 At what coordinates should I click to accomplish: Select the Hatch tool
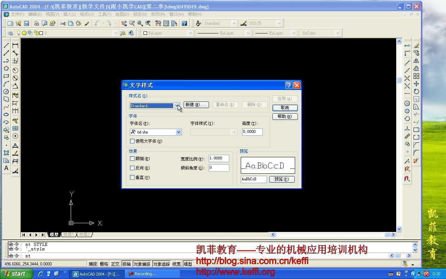(6, 153)
